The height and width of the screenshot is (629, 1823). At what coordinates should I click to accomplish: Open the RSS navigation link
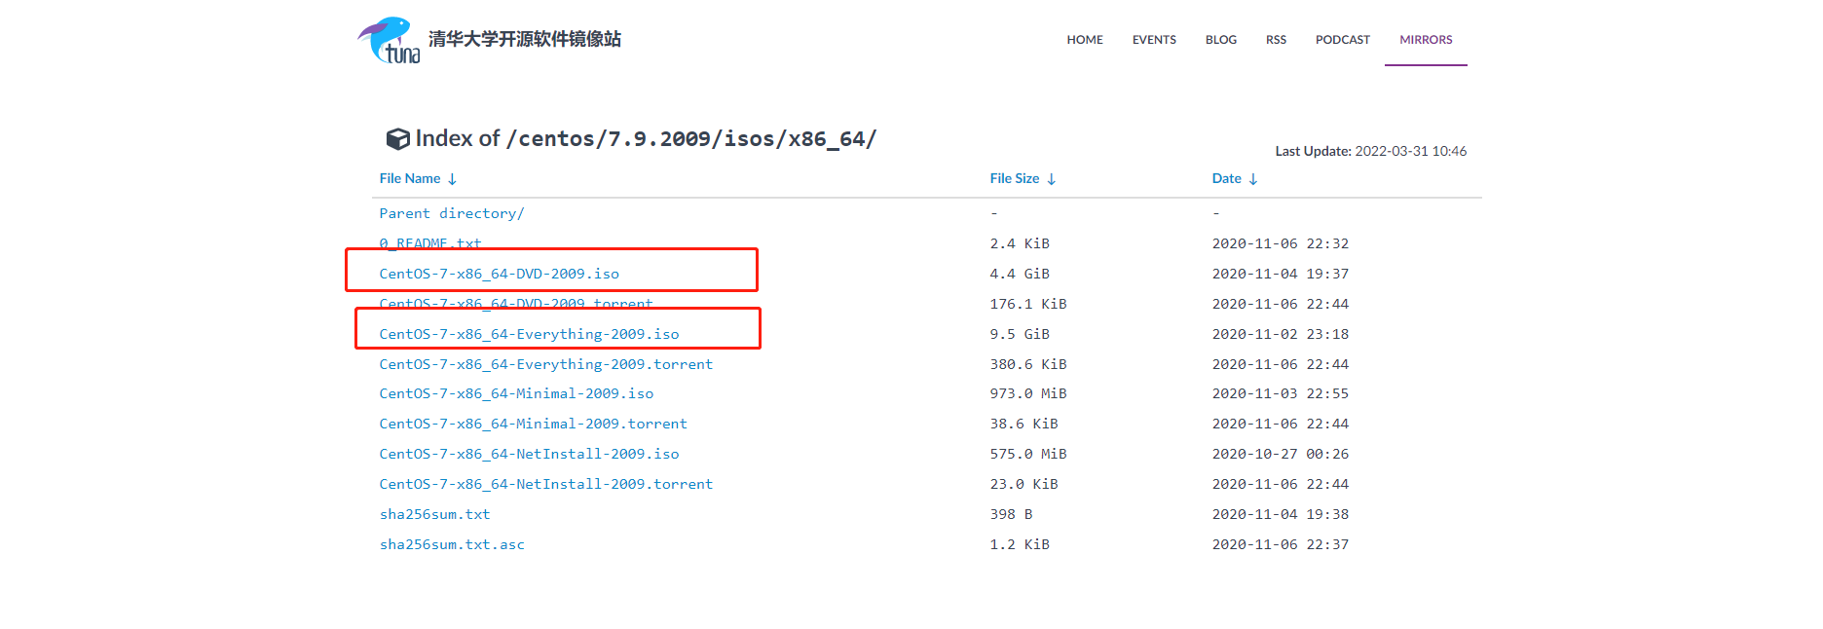click(x=1276, y=40)
